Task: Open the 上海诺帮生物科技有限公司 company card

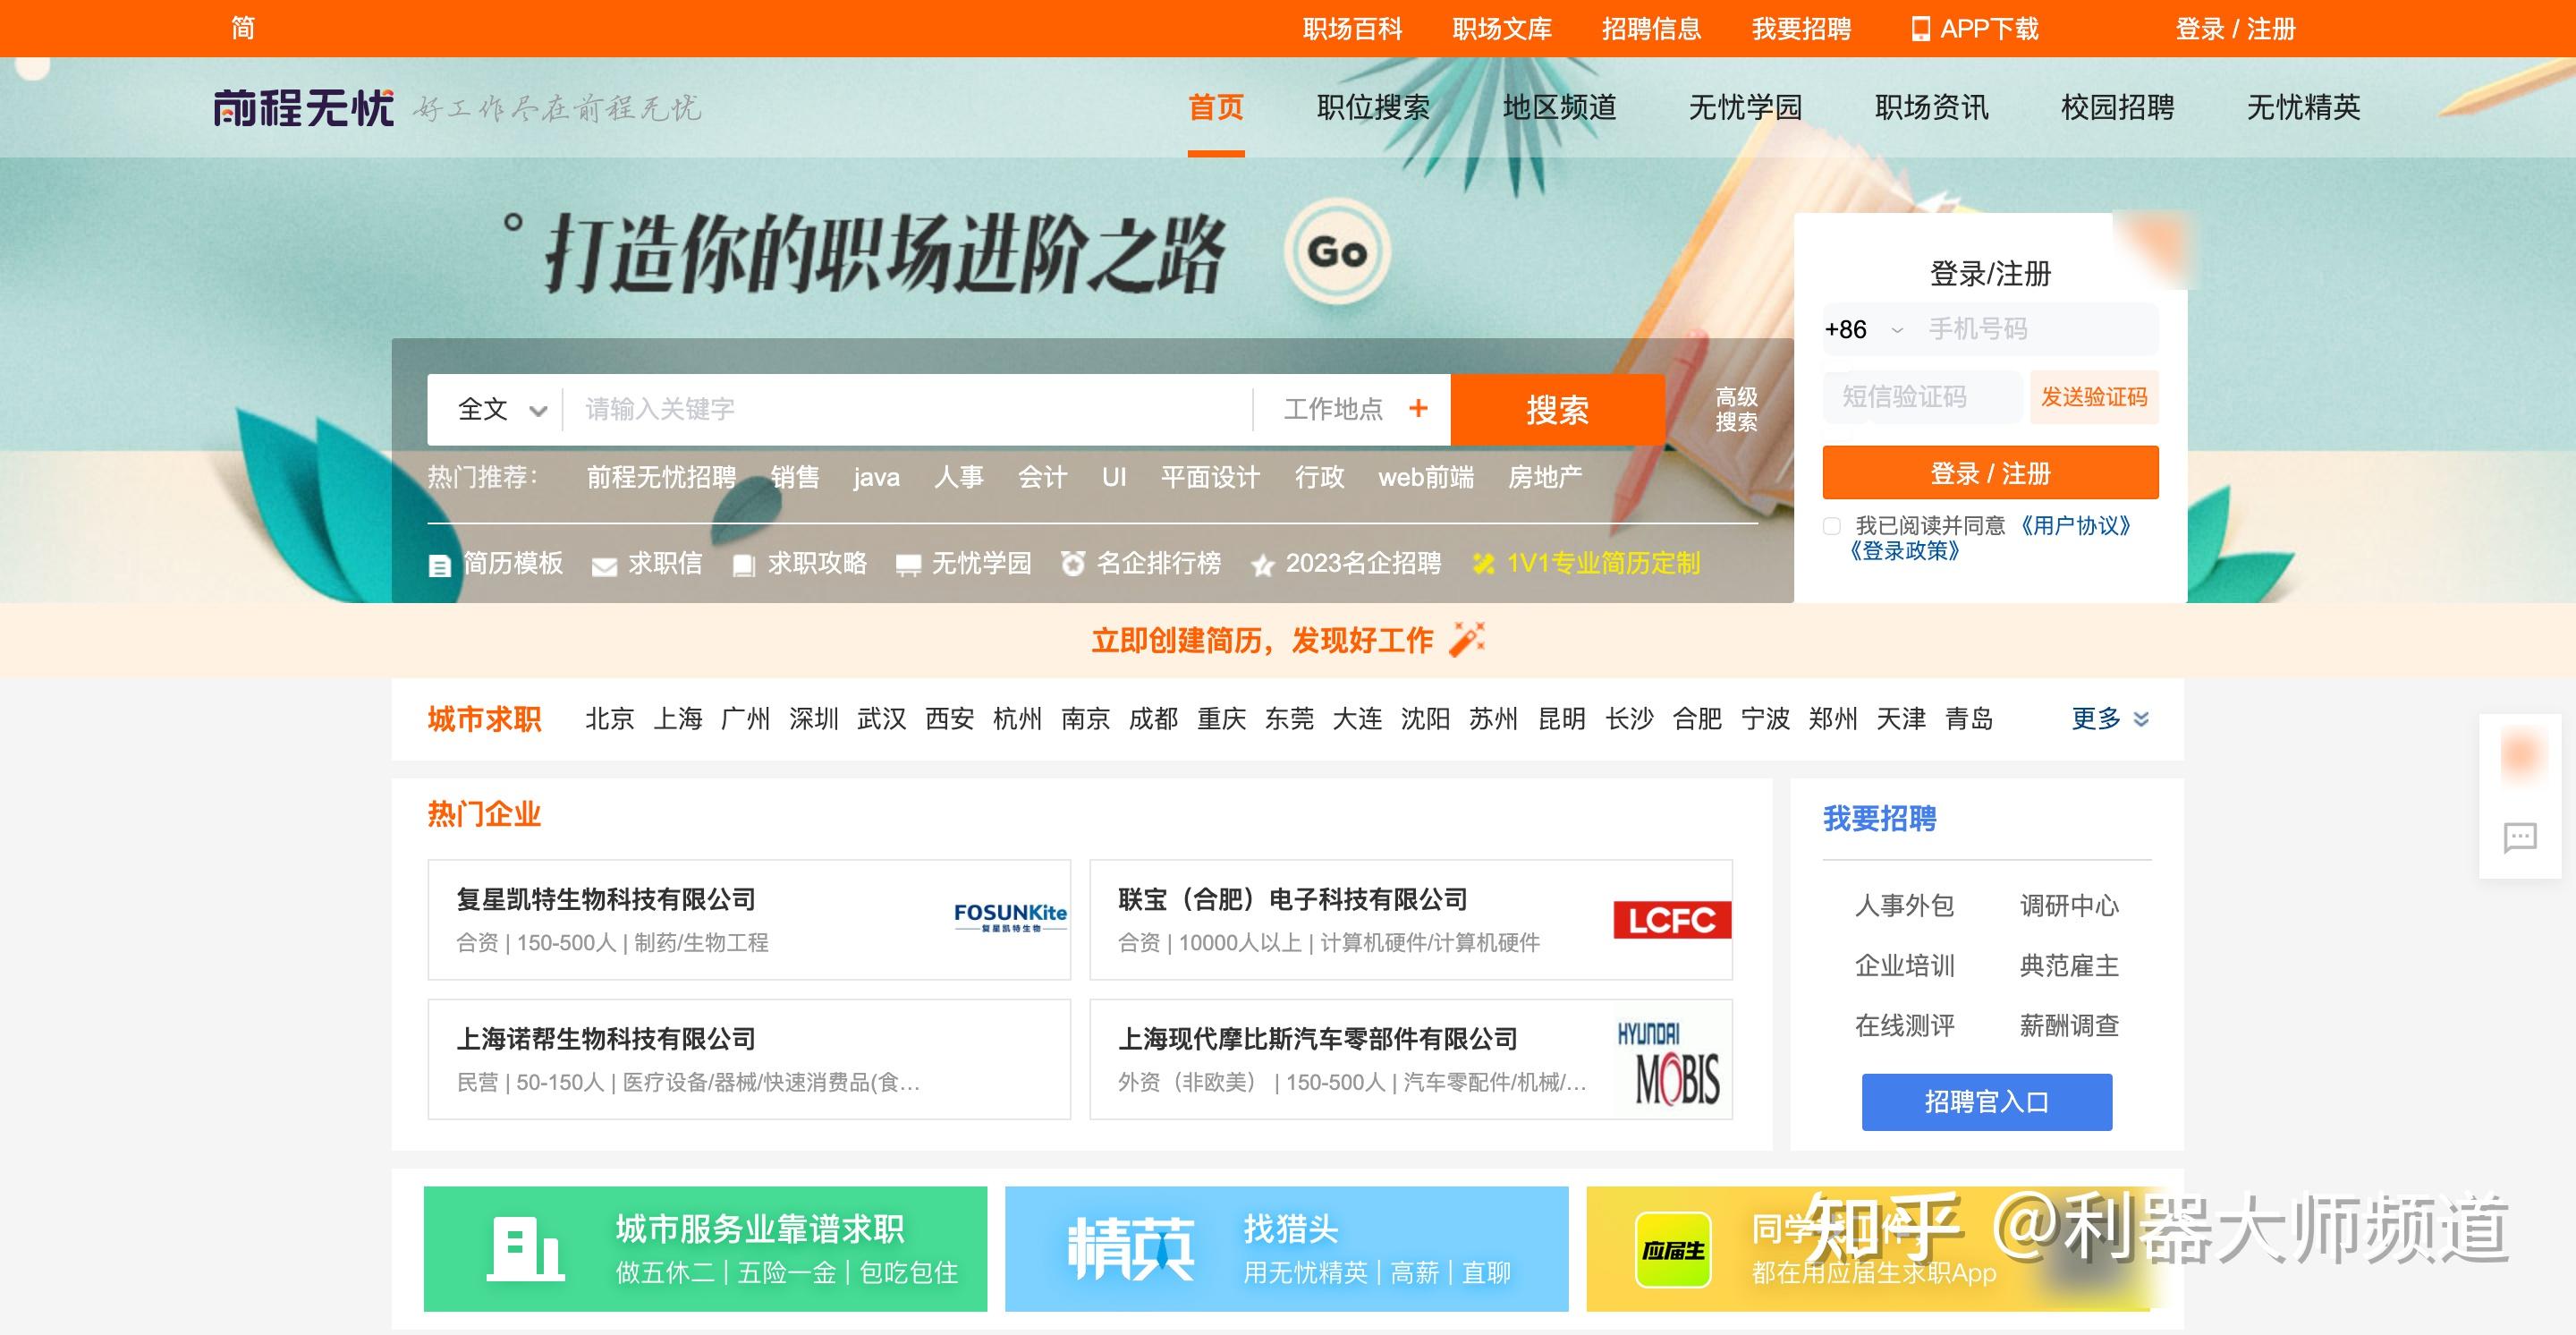Action: coord(749,1059)
